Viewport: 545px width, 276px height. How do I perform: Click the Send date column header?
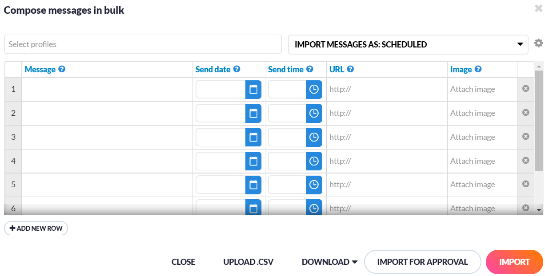pyautogui.click(x=213, y=70)
